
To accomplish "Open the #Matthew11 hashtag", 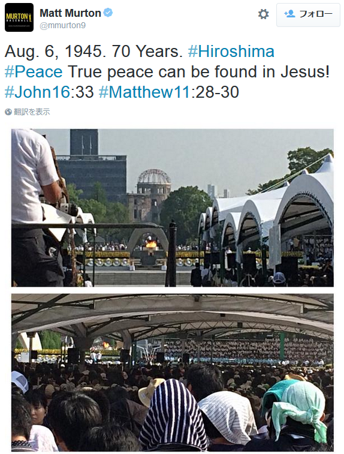I will 144,92.
